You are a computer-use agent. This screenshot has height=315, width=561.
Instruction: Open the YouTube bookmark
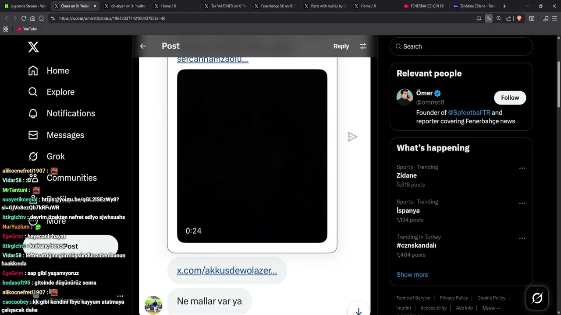27,29
